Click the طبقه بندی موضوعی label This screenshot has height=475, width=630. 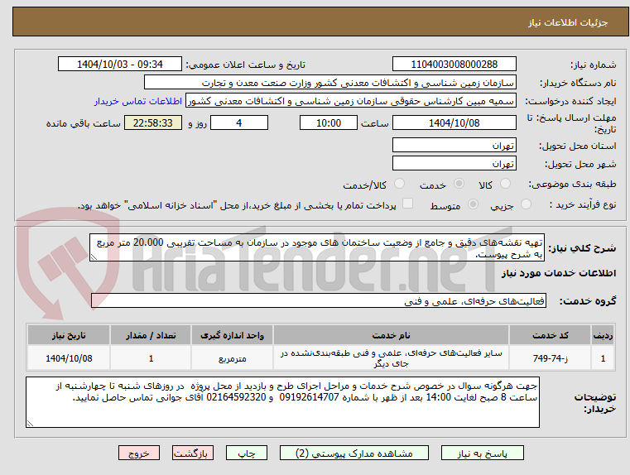pyautogui.click(x=572, y=185)
